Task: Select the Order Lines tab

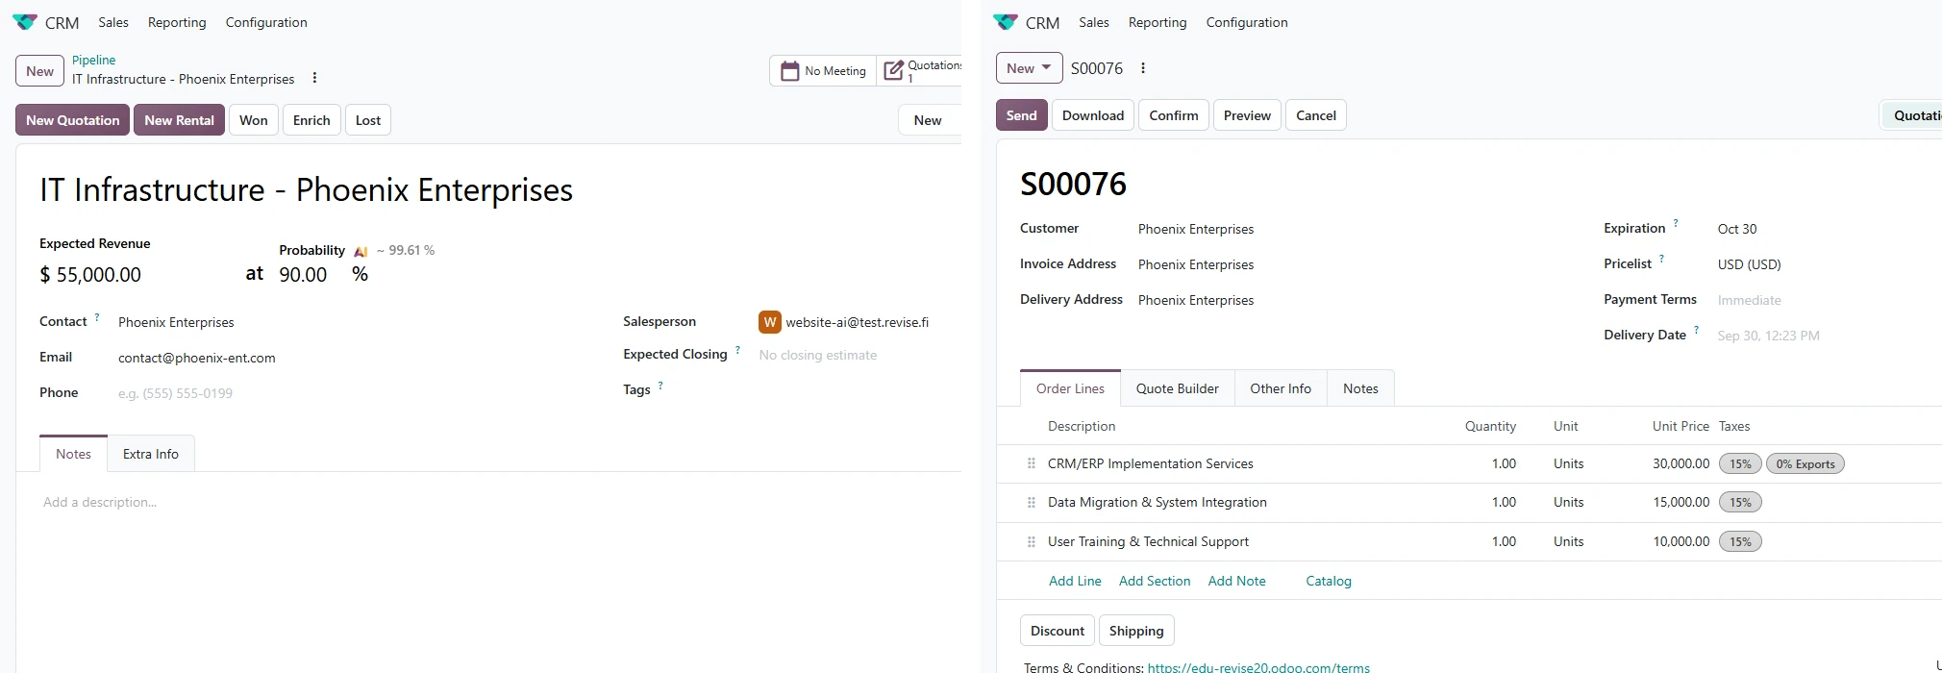Action: coord(1070,388)
